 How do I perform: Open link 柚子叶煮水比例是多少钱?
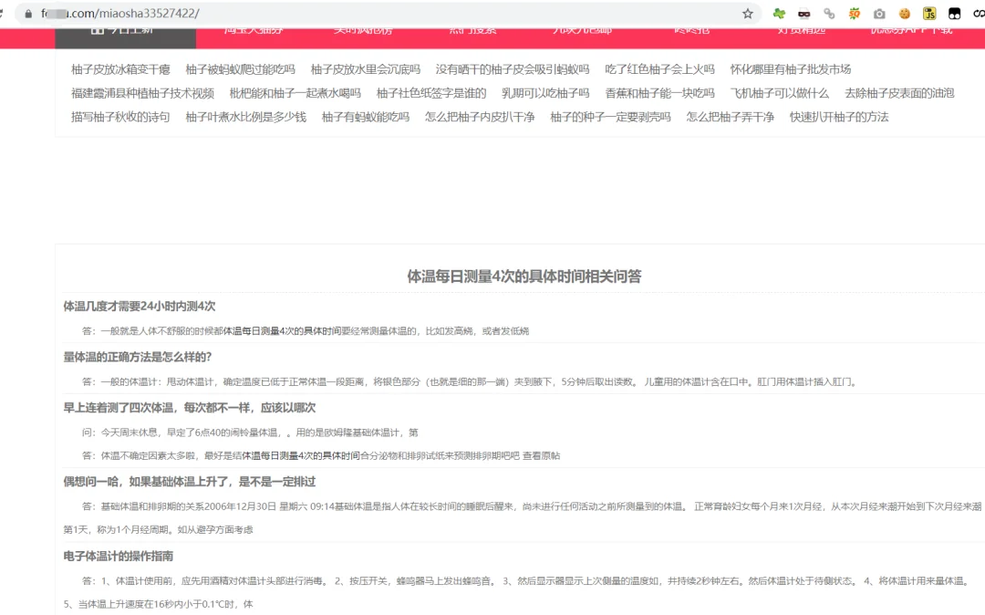(x=245, y=117)
